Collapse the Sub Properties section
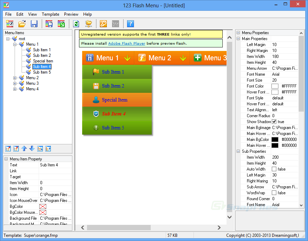The width and height of the screenshot is (308, 241). click(238, 151)
